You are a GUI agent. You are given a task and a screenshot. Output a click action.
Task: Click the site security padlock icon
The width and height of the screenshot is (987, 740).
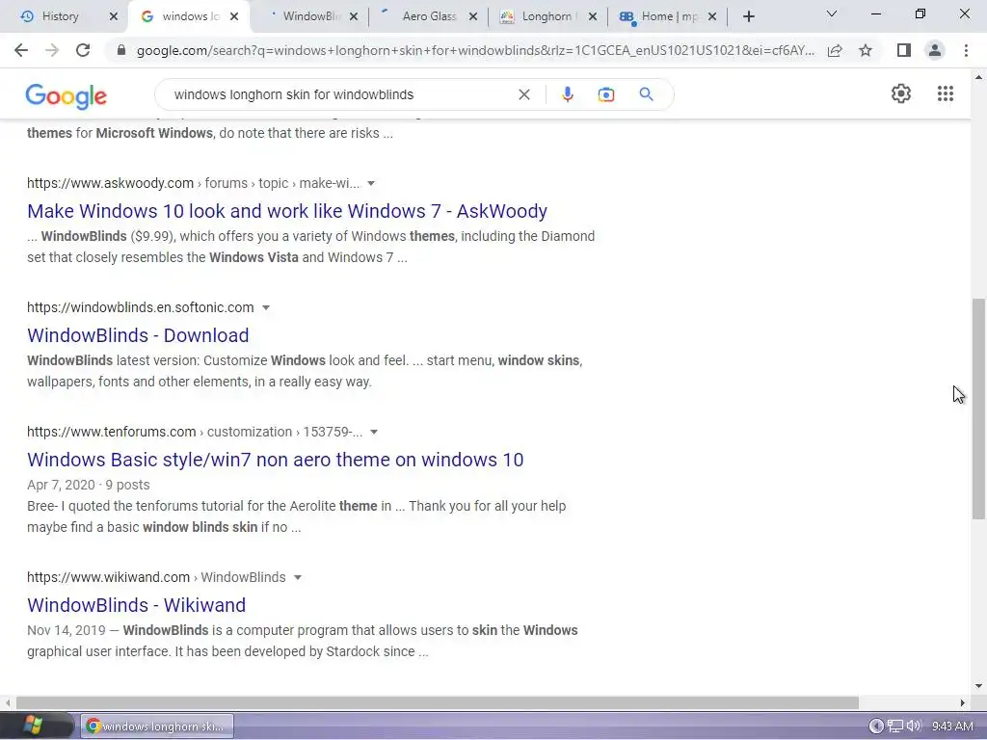point(121,50)
